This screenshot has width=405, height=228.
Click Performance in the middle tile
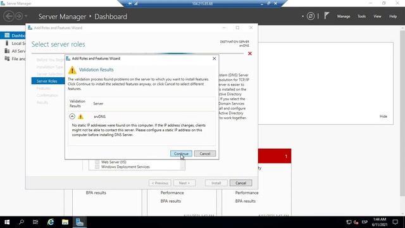(x=172, y=193)
